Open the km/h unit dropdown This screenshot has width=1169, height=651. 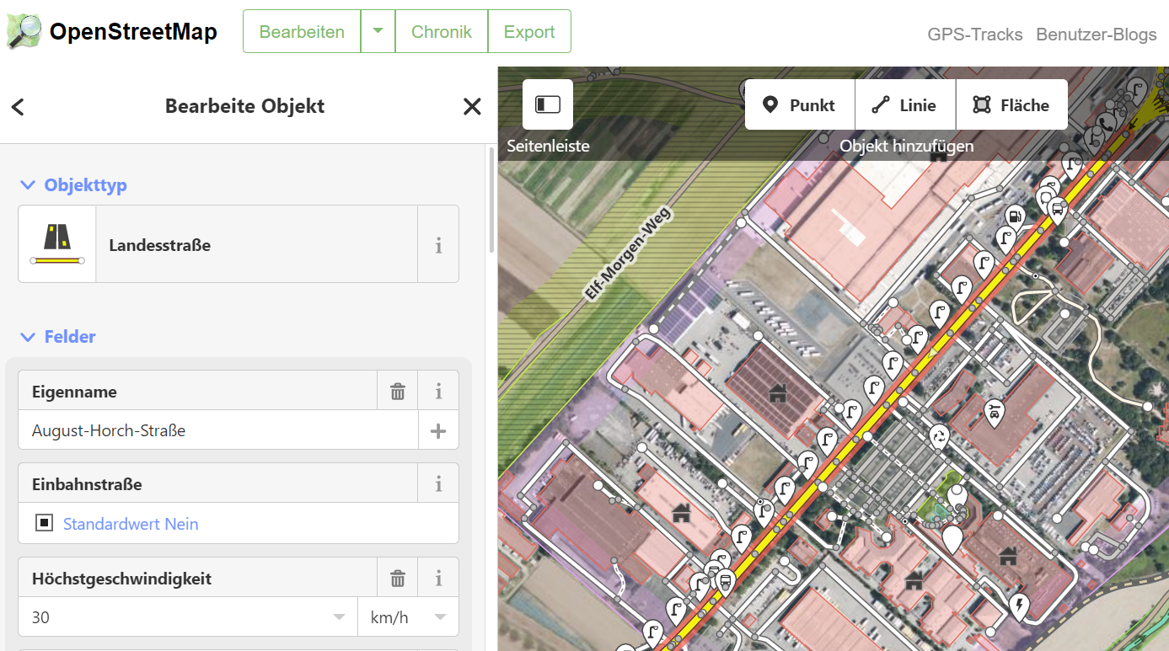pos(409,617)
